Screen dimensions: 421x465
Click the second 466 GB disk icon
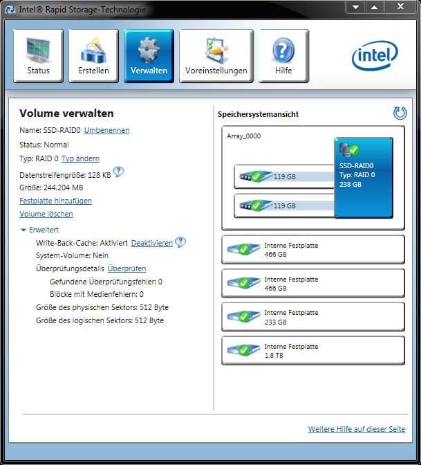tap(243, 283)
